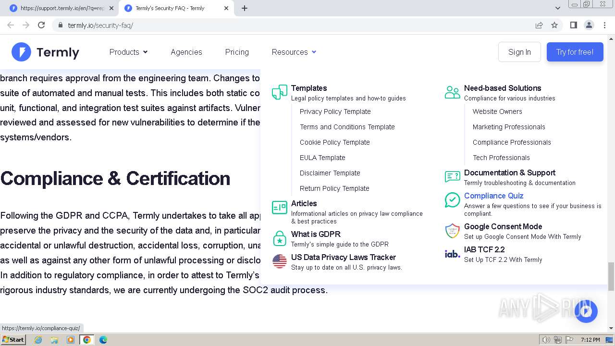
Task: Open Internet Explorer from the taskbar
Action: click(x=38, y=340)
